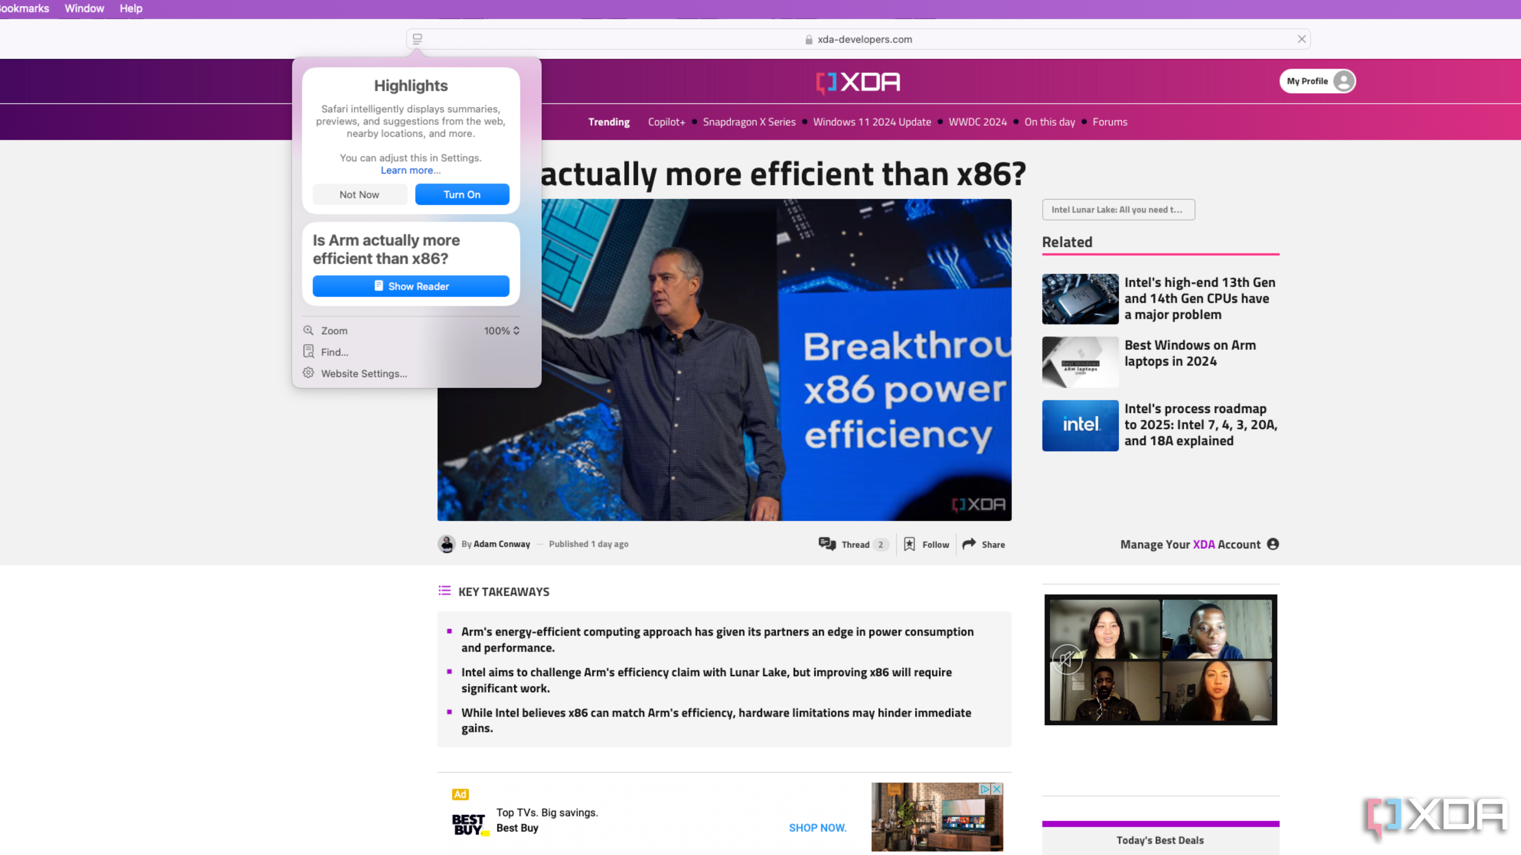Click the account icon beside Manage Your XDA Account
The image size is (1521, 855).
(x=1273, y=544)
